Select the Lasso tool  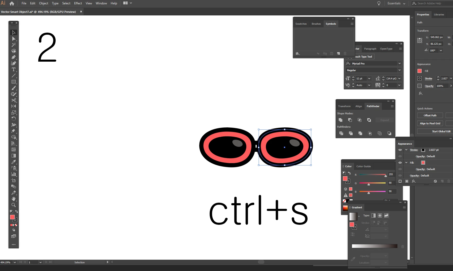(14, 51)
